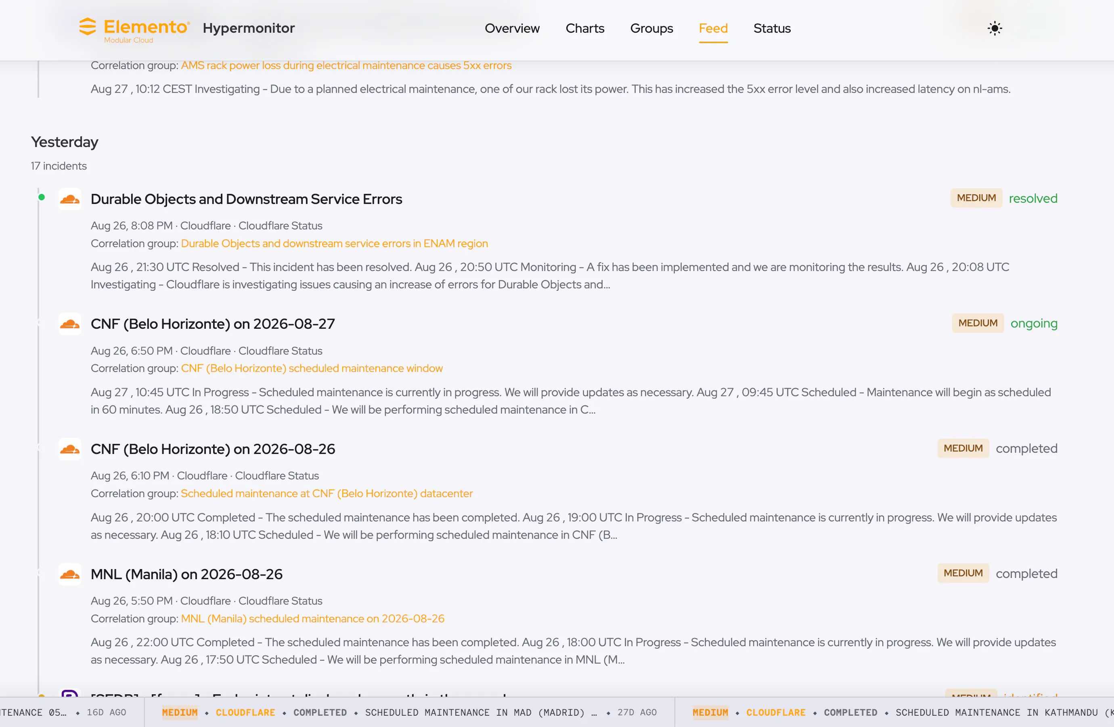Click Aug 26, 6:50 PM Cloudflare Status line
The width and height of the screenshot is (1114, 727).
[206, 351]
